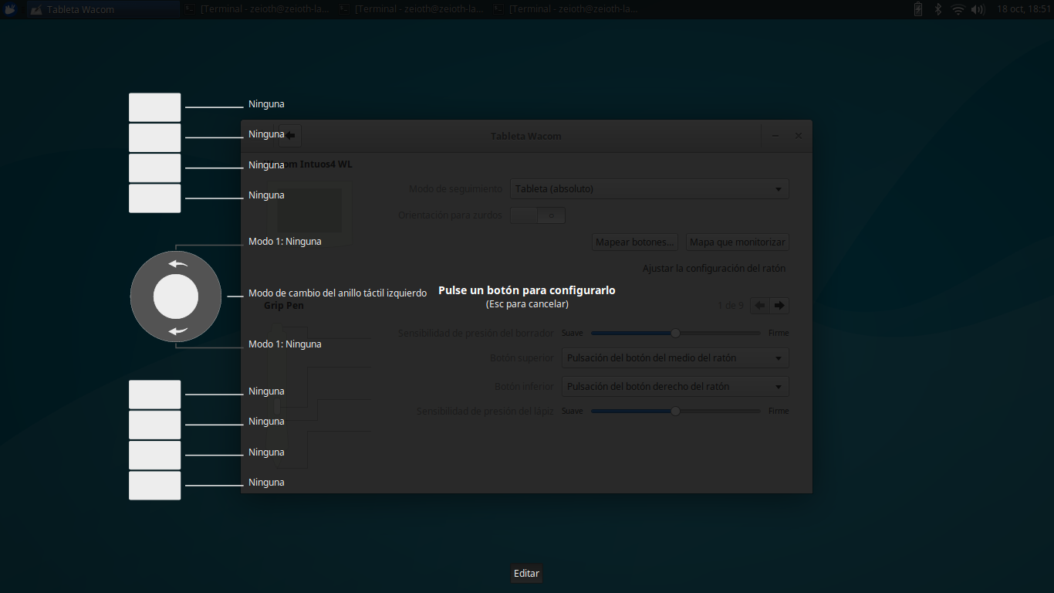Click the topmost tablet button rectangle
This screenshot has width=1054, height=593.
click(x=154, y=107)
